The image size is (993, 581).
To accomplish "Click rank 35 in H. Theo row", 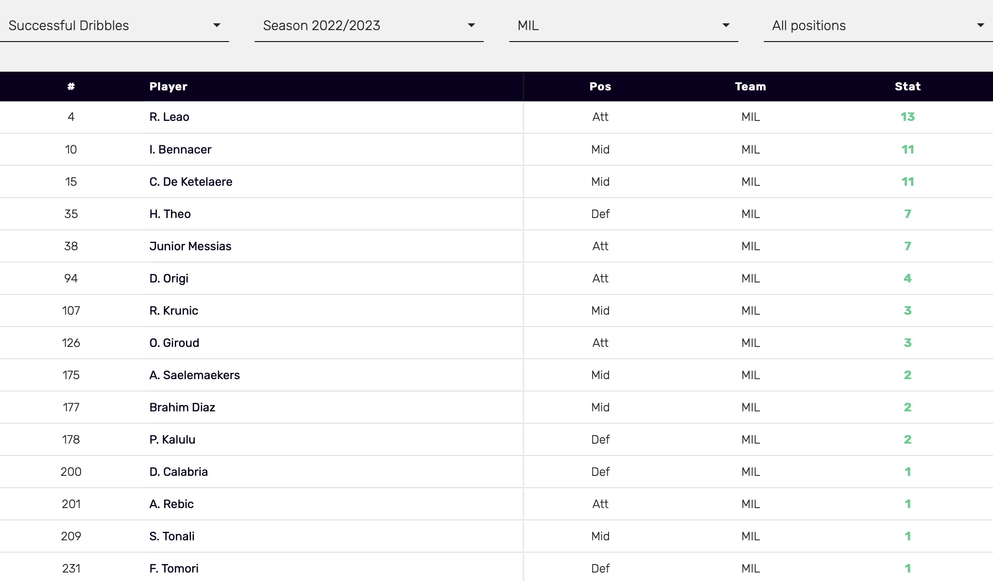I will coord(71,214).
